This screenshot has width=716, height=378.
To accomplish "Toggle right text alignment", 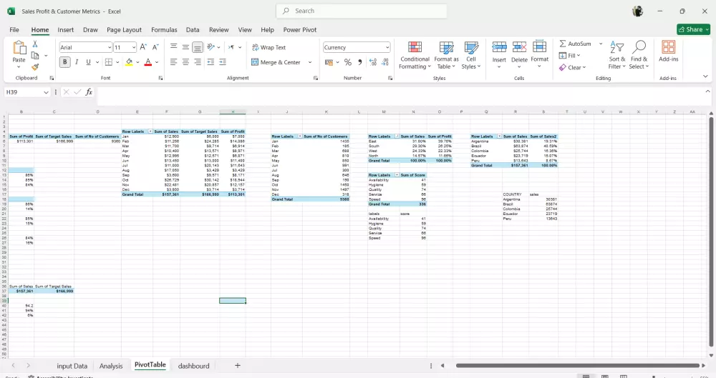I will (x=198, y=62).
